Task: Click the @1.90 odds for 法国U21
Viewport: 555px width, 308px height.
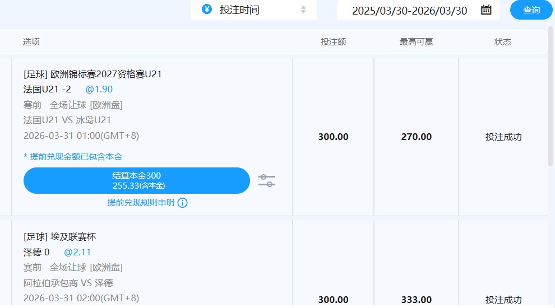Action: (x=99, y=89)
